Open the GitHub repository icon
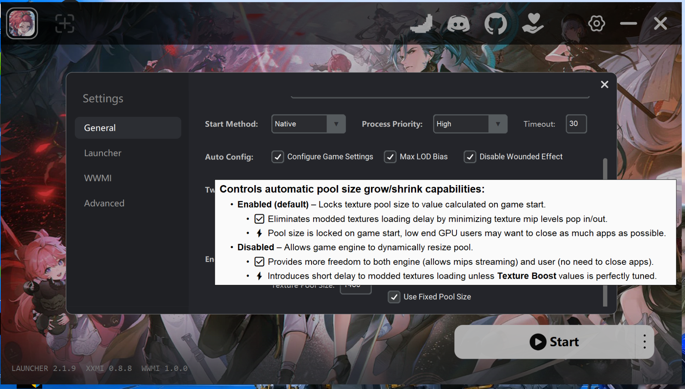Image resolution: width=685 pixels, height=389 pixels. coord(496,24)
